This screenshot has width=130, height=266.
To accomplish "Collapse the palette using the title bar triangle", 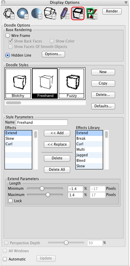I will click(x=126, y=2).
